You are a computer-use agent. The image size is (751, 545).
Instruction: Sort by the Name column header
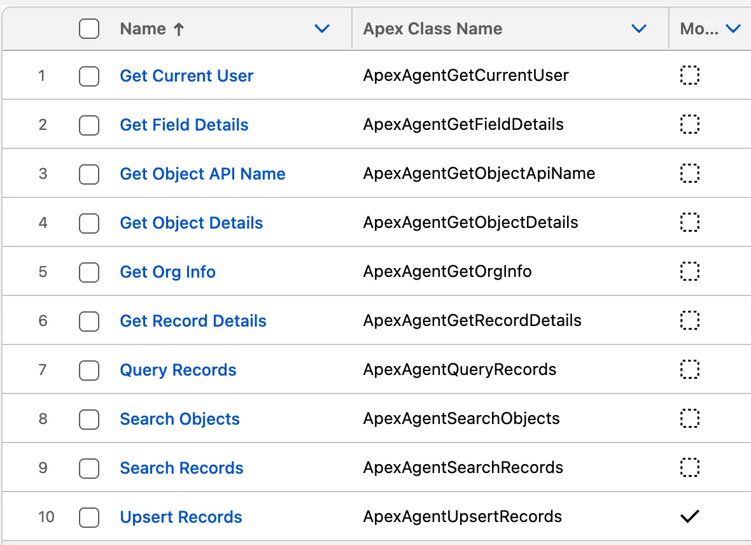coord(152,29)
